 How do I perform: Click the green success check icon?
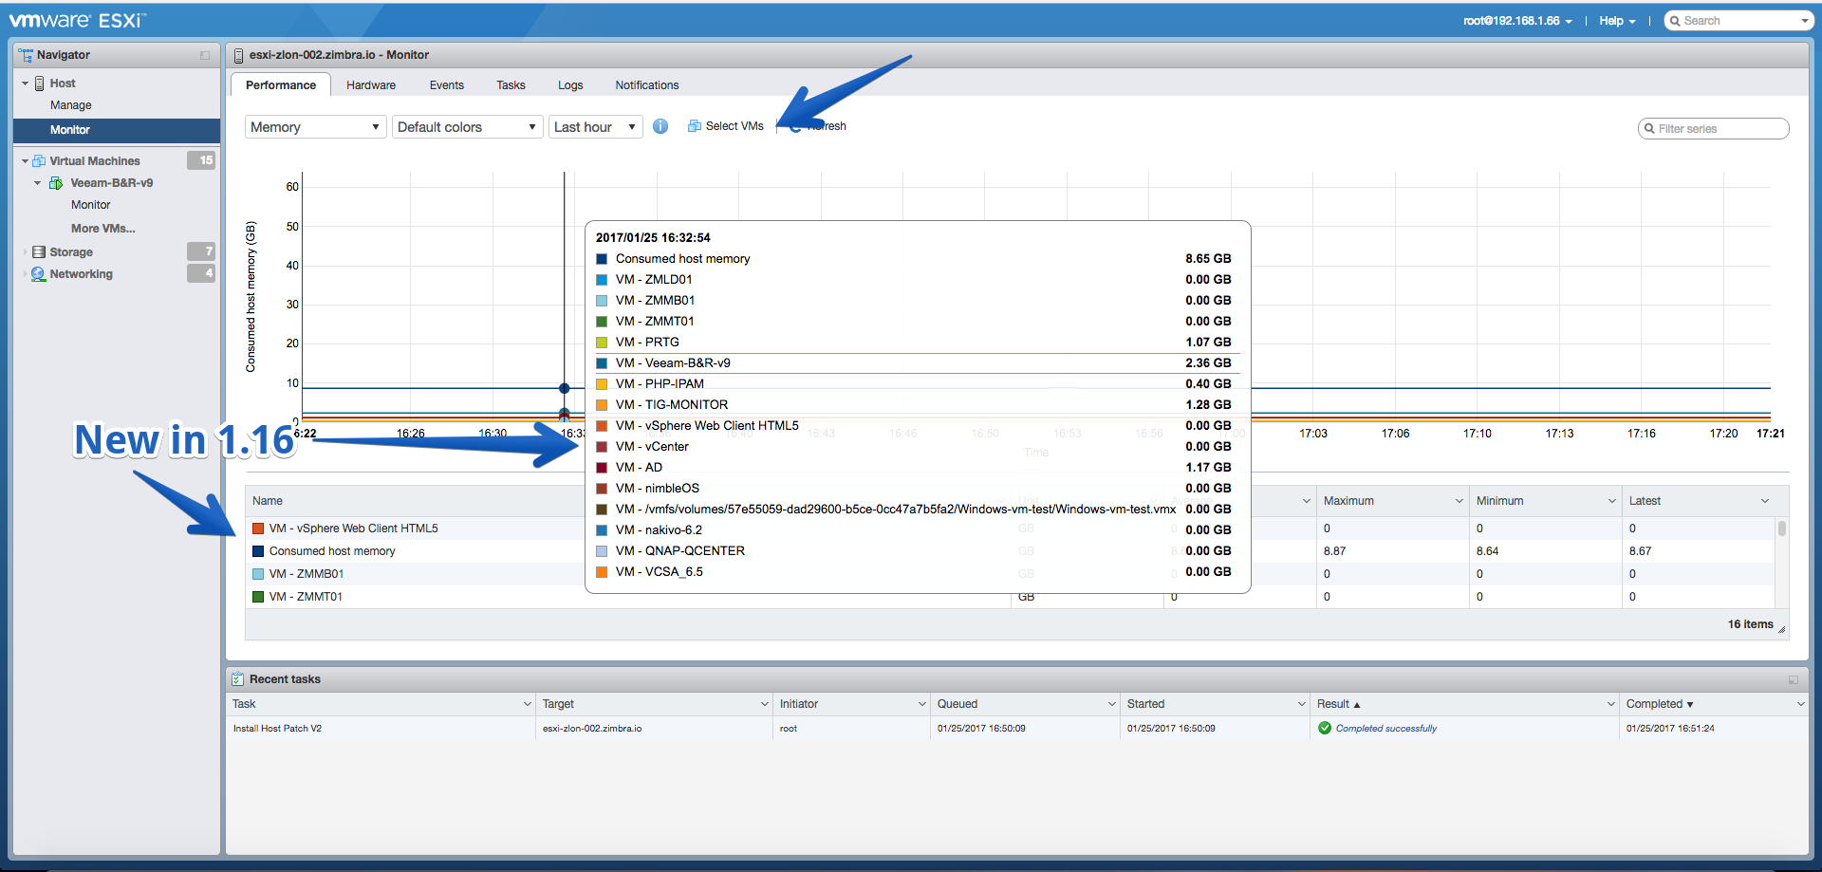(1325, 728)
